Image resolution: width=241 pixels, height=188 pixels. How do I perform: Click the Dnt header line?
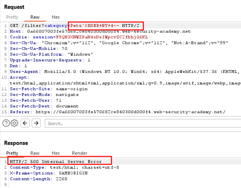(18, 66)
